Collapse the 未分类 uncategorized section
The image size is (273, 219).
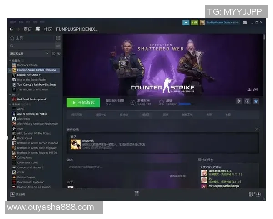click(x=10, y=104)
